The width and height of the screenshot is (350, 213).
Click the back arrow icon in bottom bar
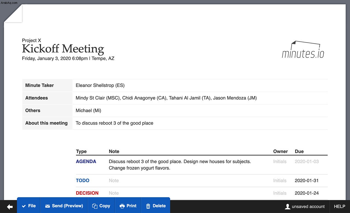[10, 207]
